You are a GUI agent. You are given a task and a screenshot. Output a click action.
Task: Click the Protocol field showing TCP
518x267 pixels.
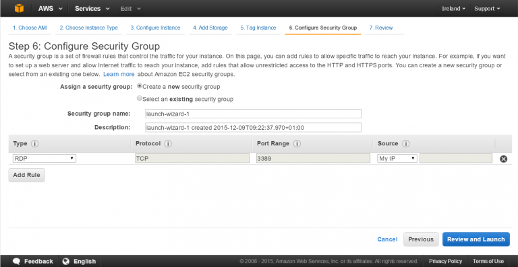click(192, 158)
